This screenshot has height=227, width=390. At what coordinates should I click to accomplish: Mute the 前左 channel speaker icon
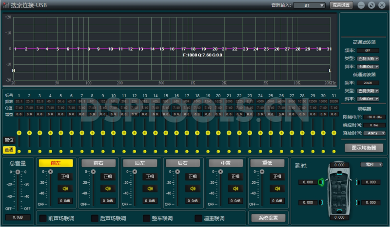click(65, 189)
